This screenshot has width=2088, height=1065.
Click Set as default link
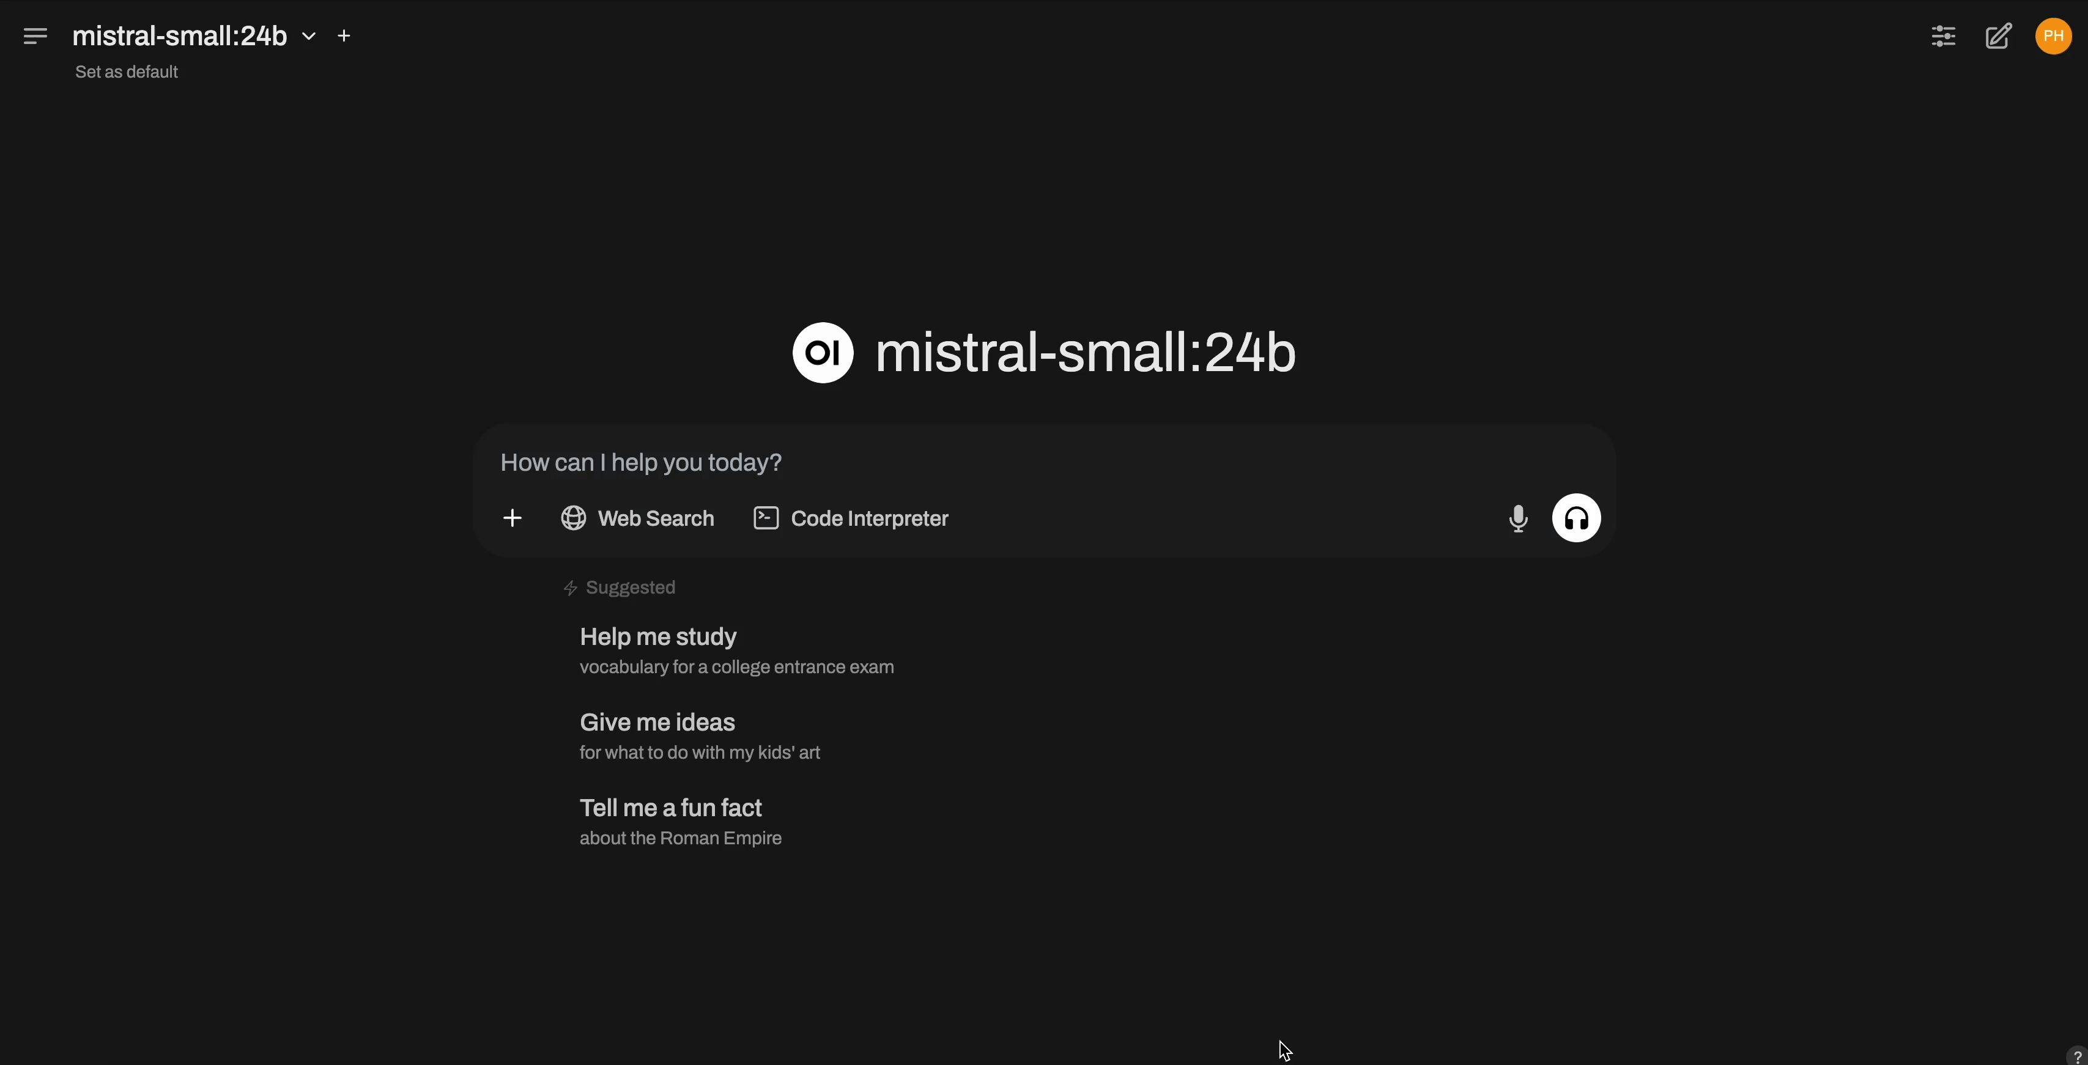pos(127,72)
